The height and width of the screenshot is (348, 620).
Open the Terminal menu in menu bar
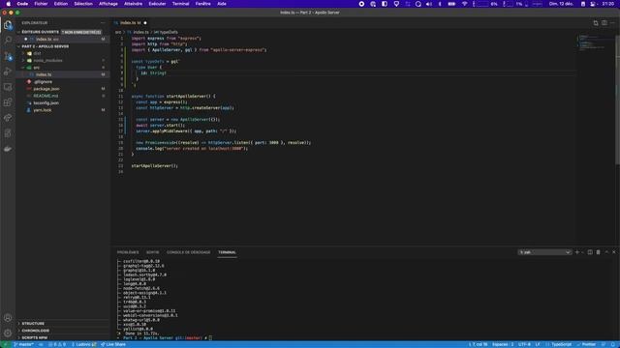point(180,4)
